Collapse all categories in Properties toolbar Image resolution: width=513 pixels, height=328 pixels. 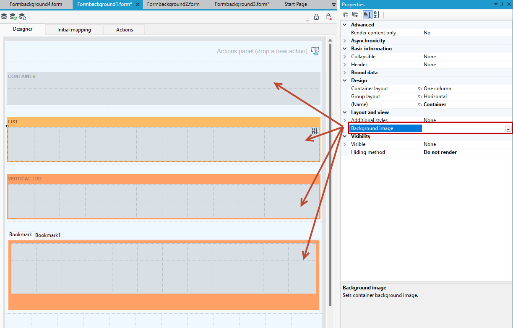[x=346, y=15]
